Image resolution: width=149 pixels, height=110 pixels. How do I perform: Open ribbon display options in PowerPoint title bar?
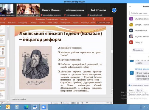(94, 19)
